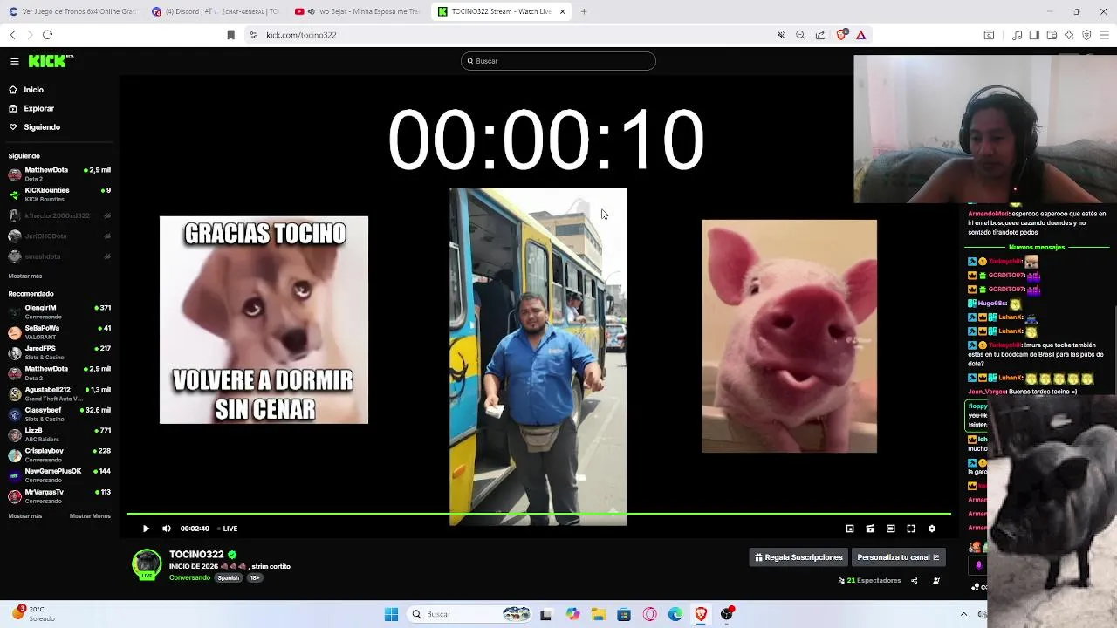This screenshot has width=1117, height=628.
Task: Enable picture-in-picture mini player
Action: coord(850,529)
